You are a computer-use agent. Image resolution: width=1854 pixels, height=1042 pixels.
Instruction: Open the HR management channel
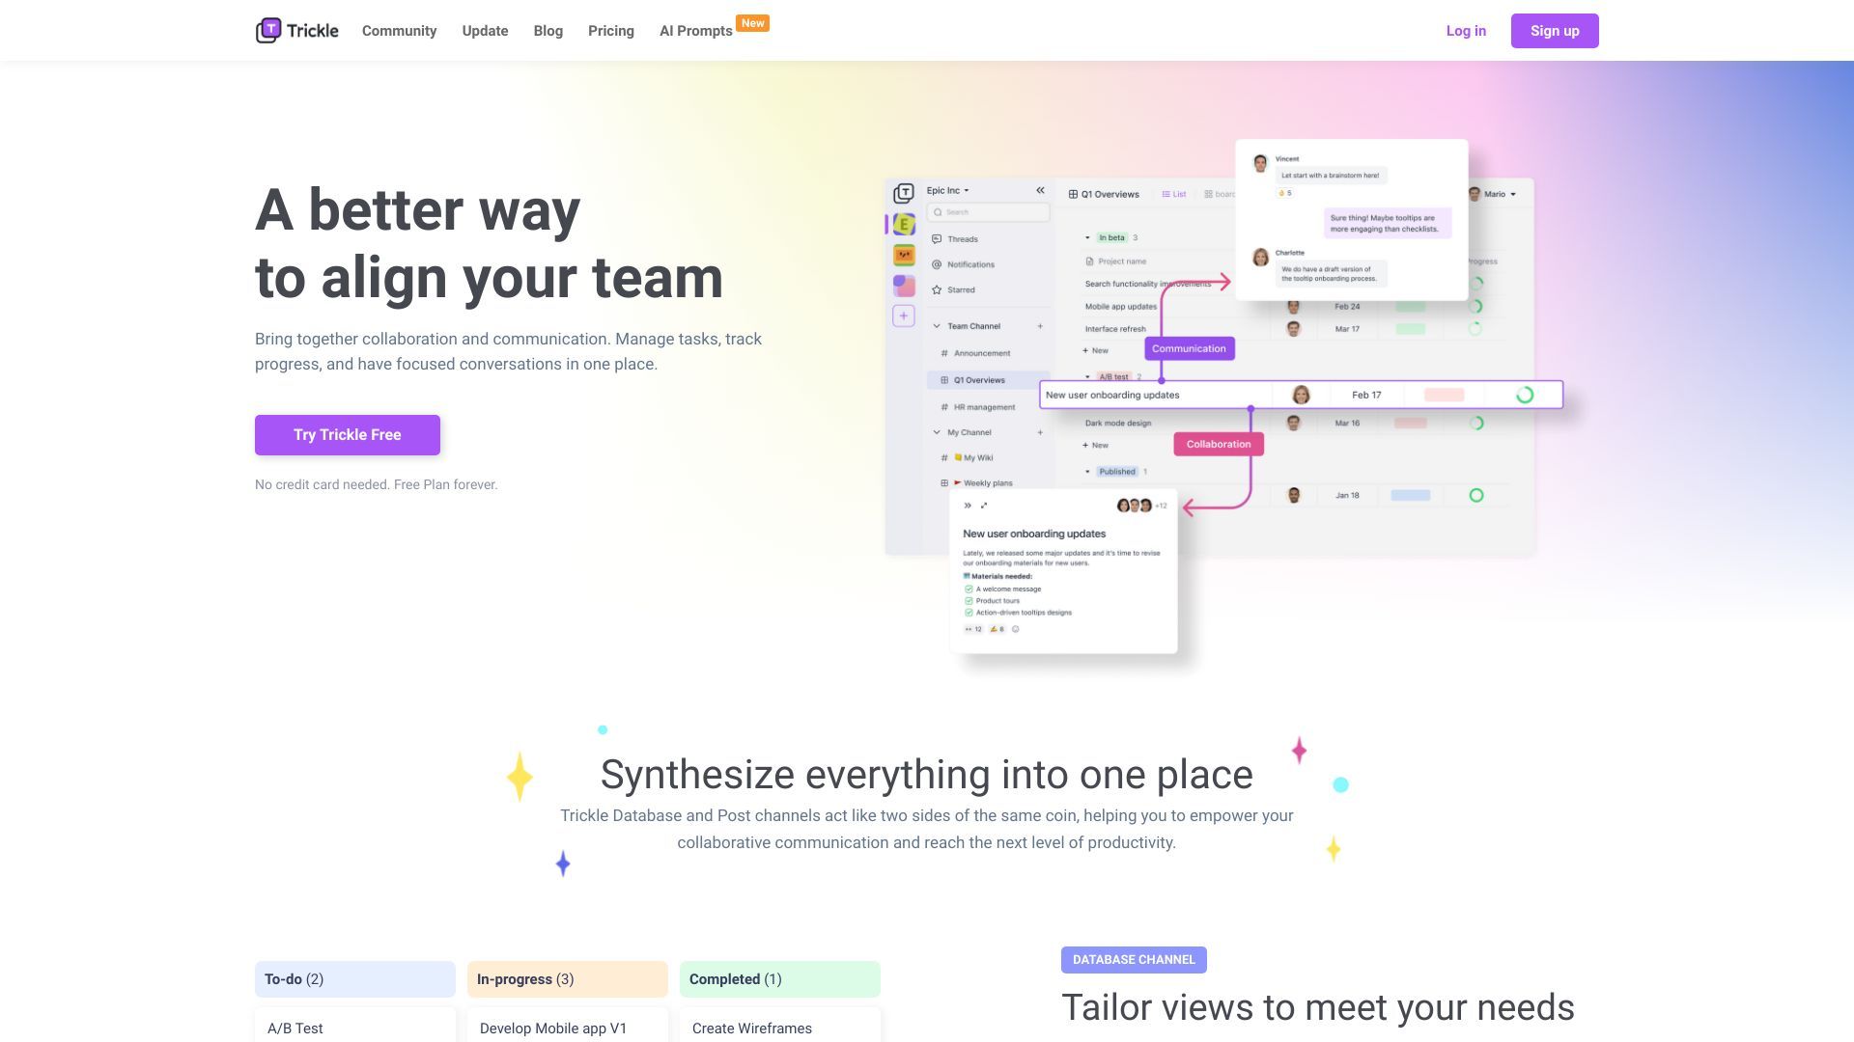pyautogui.click(x=978, y=407)
